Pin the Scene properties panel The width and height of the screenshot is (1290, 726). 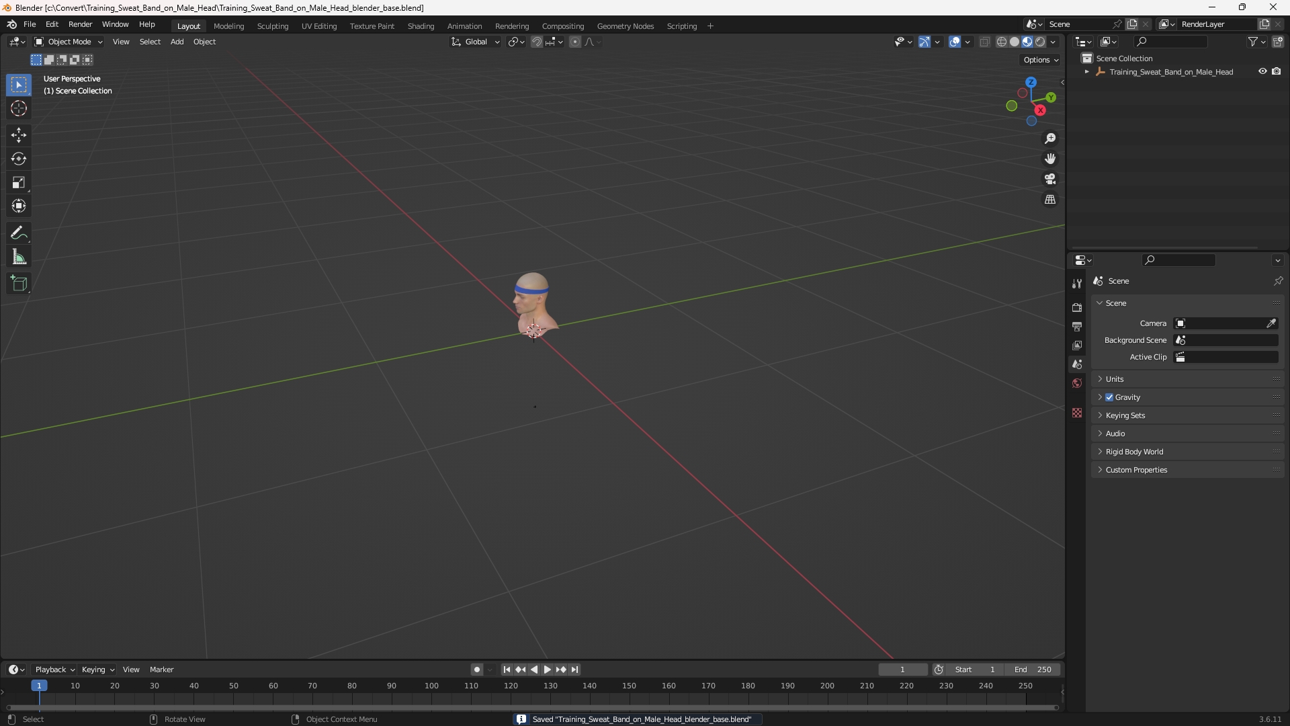pyautogui.click(x=1278, y=281)
